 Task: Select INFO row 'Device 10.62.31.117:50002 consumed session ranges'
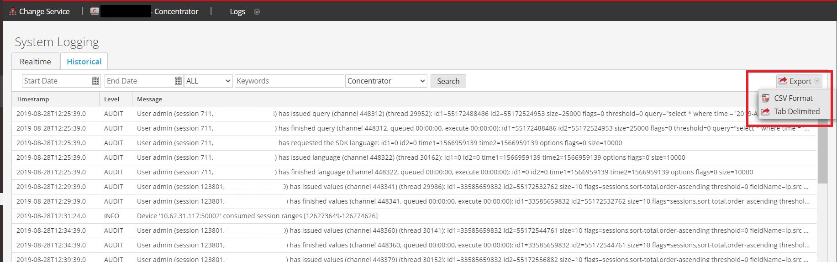414,216
